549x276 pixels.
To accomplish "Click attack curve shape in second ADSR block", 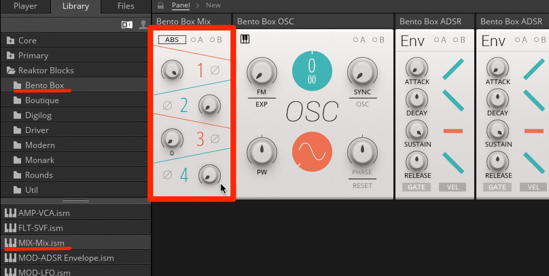I will point(534,69).
